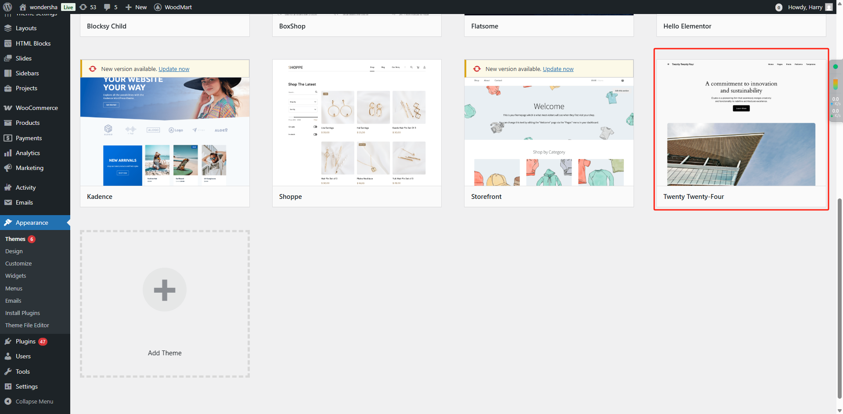Click the Settings sidebar icon
Image resolution: width=843 pixels, height=414 pixels.
point(8,386)
